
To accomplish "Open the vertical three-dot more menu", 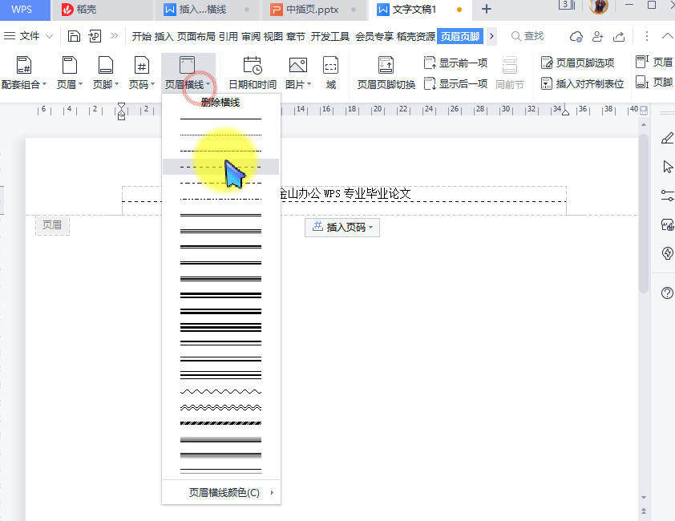I will [x=647, y=36].
